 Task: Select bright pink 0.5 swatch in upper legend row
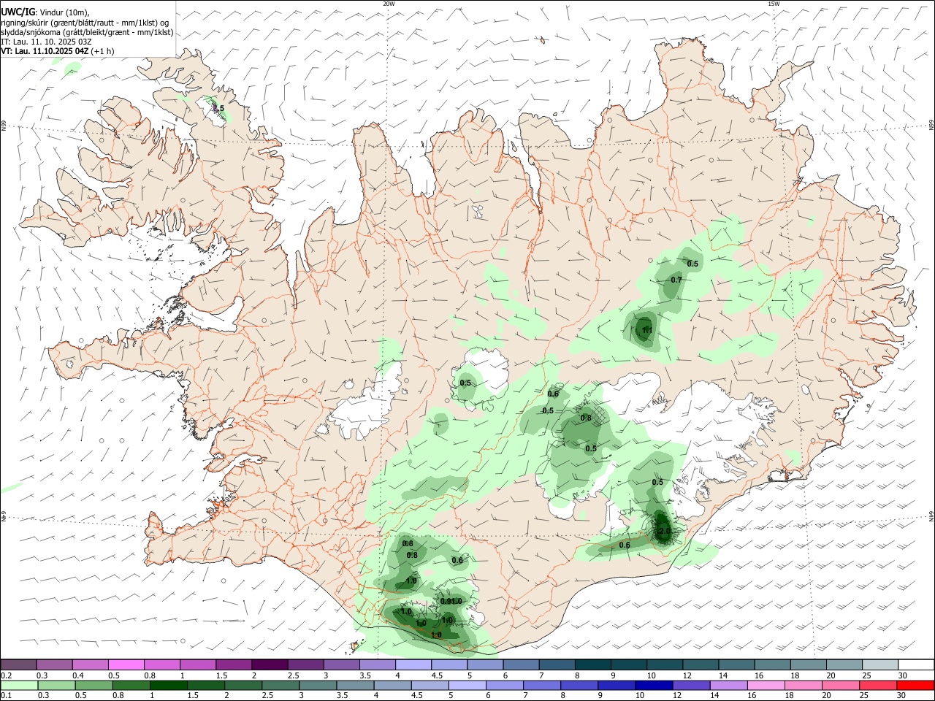pos(126,664)
